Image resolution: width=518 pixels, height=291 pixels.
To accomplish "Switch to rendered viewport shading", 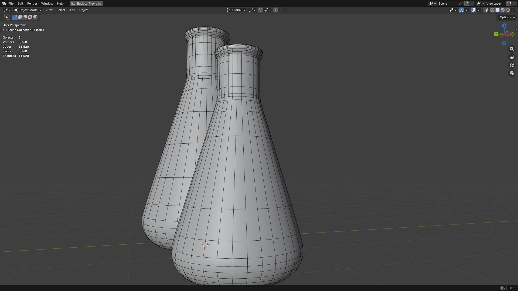I will point(508,10).
